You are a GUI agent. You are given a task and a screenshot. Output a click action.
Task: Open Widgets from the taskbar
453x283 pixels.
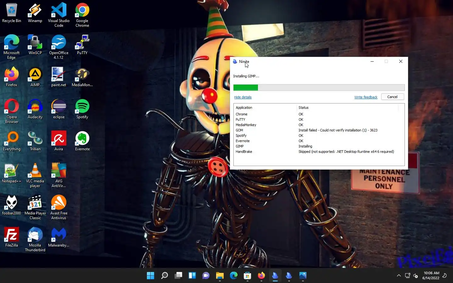point(192,276)
